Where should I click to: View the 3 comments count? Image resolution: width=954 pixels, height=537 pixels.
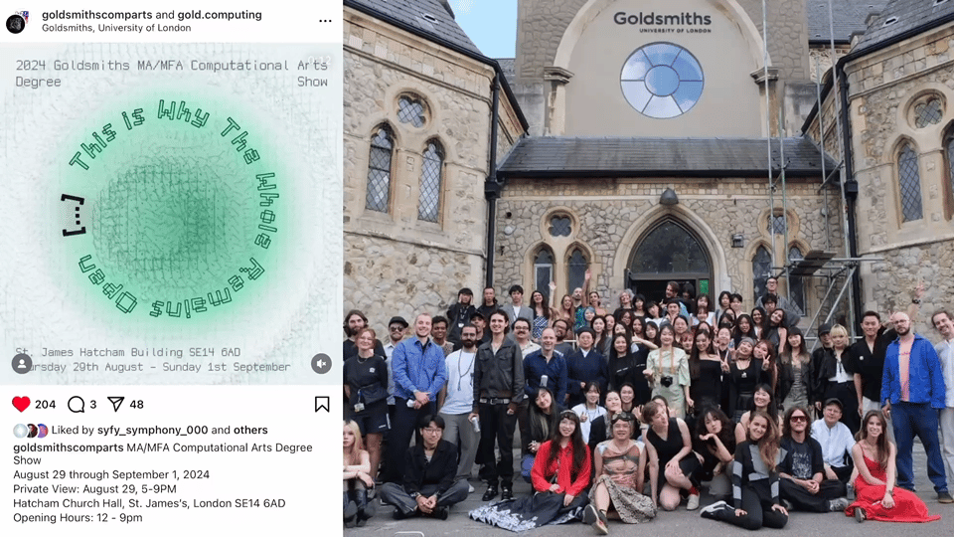[x=93, y=405]
